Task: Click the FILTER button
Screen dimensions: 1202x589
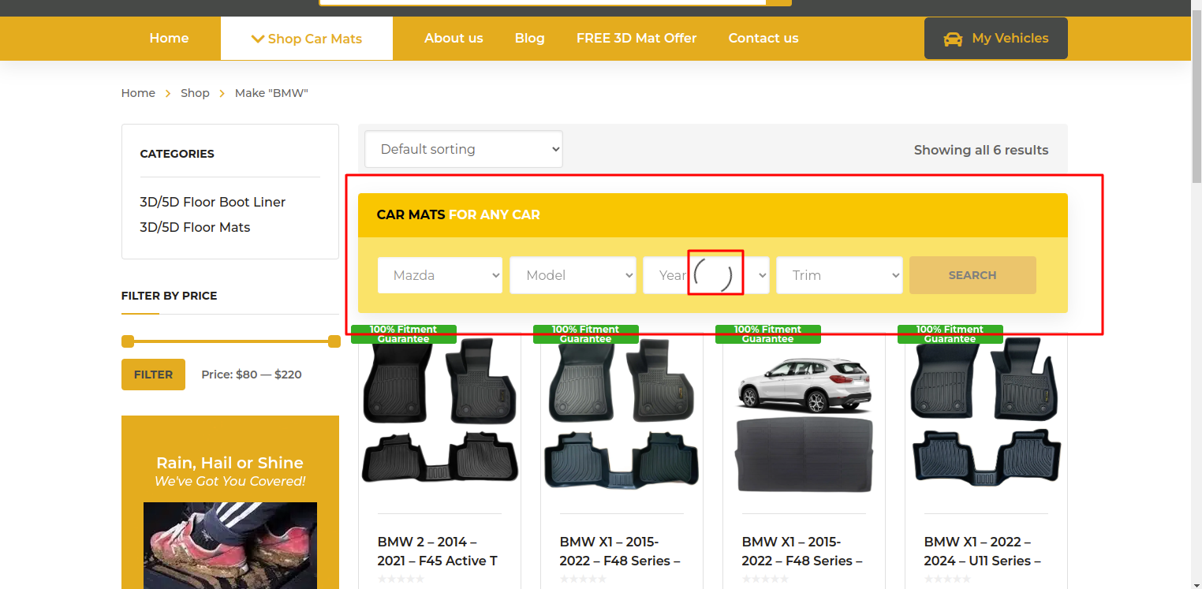Action: click(153, 375)
